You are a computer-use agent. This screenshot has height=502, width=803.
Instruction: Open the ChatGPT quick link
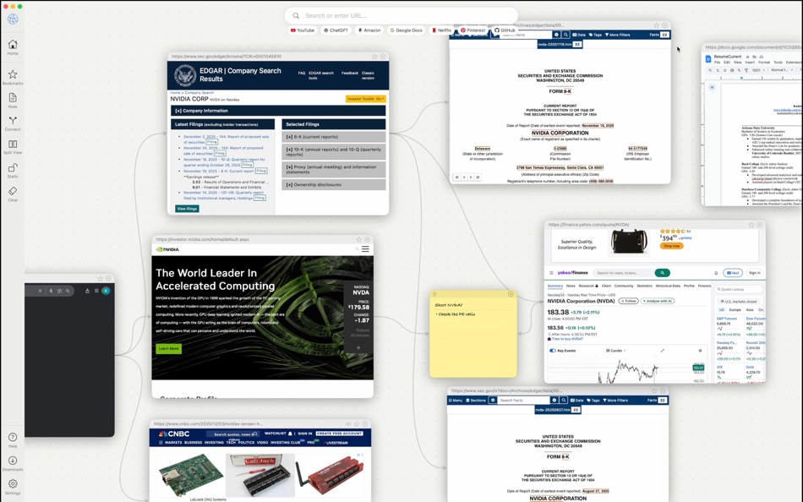[x=336, y=30]
